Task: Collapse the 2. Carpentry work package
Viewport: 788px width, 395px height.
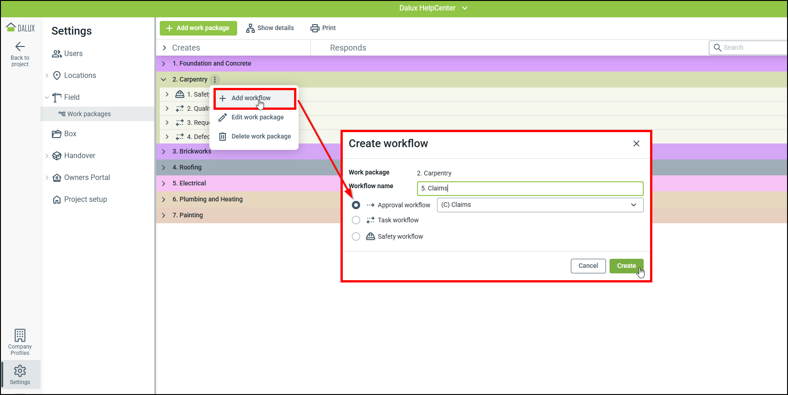Action: tap(164, 79)
